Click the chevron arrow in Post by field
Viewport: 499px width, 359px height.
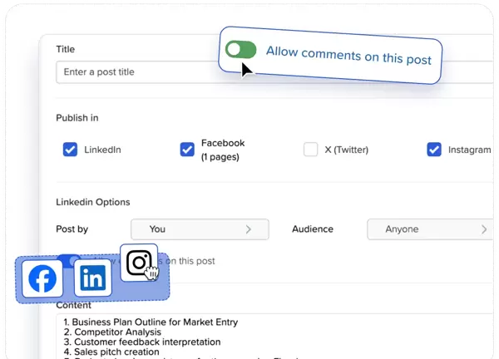248,229
